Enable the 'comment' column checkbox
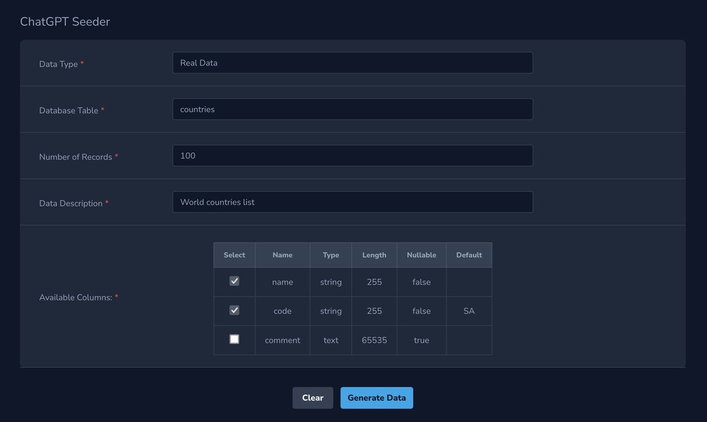The height and width of the screenshot is (422, 707). pos(234,339)
